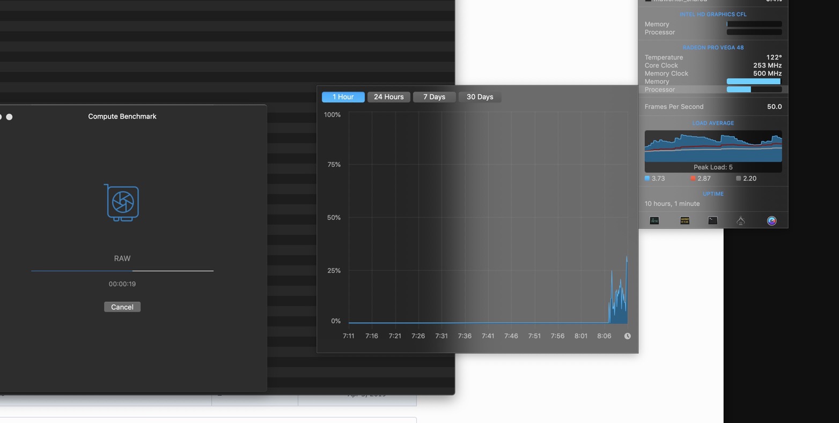The width and height of the screenshot is (839, 423).
Task: Click the RADEON PRO VEGA 48 heading
Action: (713, 47)
